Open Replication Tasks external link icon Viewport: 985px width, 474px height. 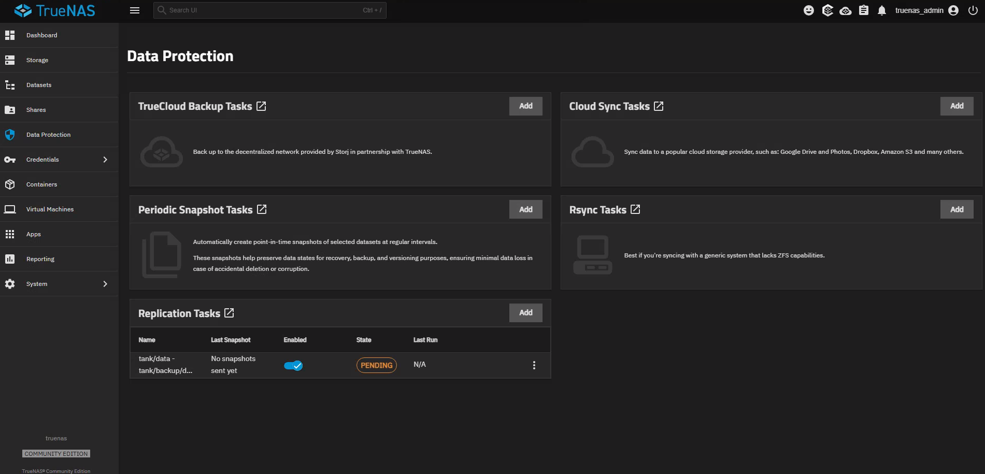(x=229, y=313)
